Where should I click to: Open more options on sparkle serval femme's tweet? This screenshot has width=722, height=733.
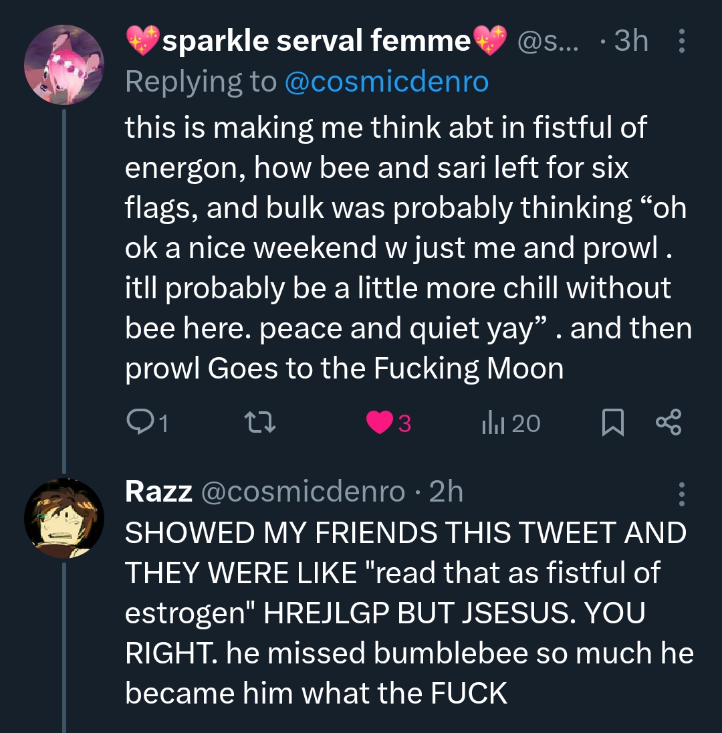point(681,41)
